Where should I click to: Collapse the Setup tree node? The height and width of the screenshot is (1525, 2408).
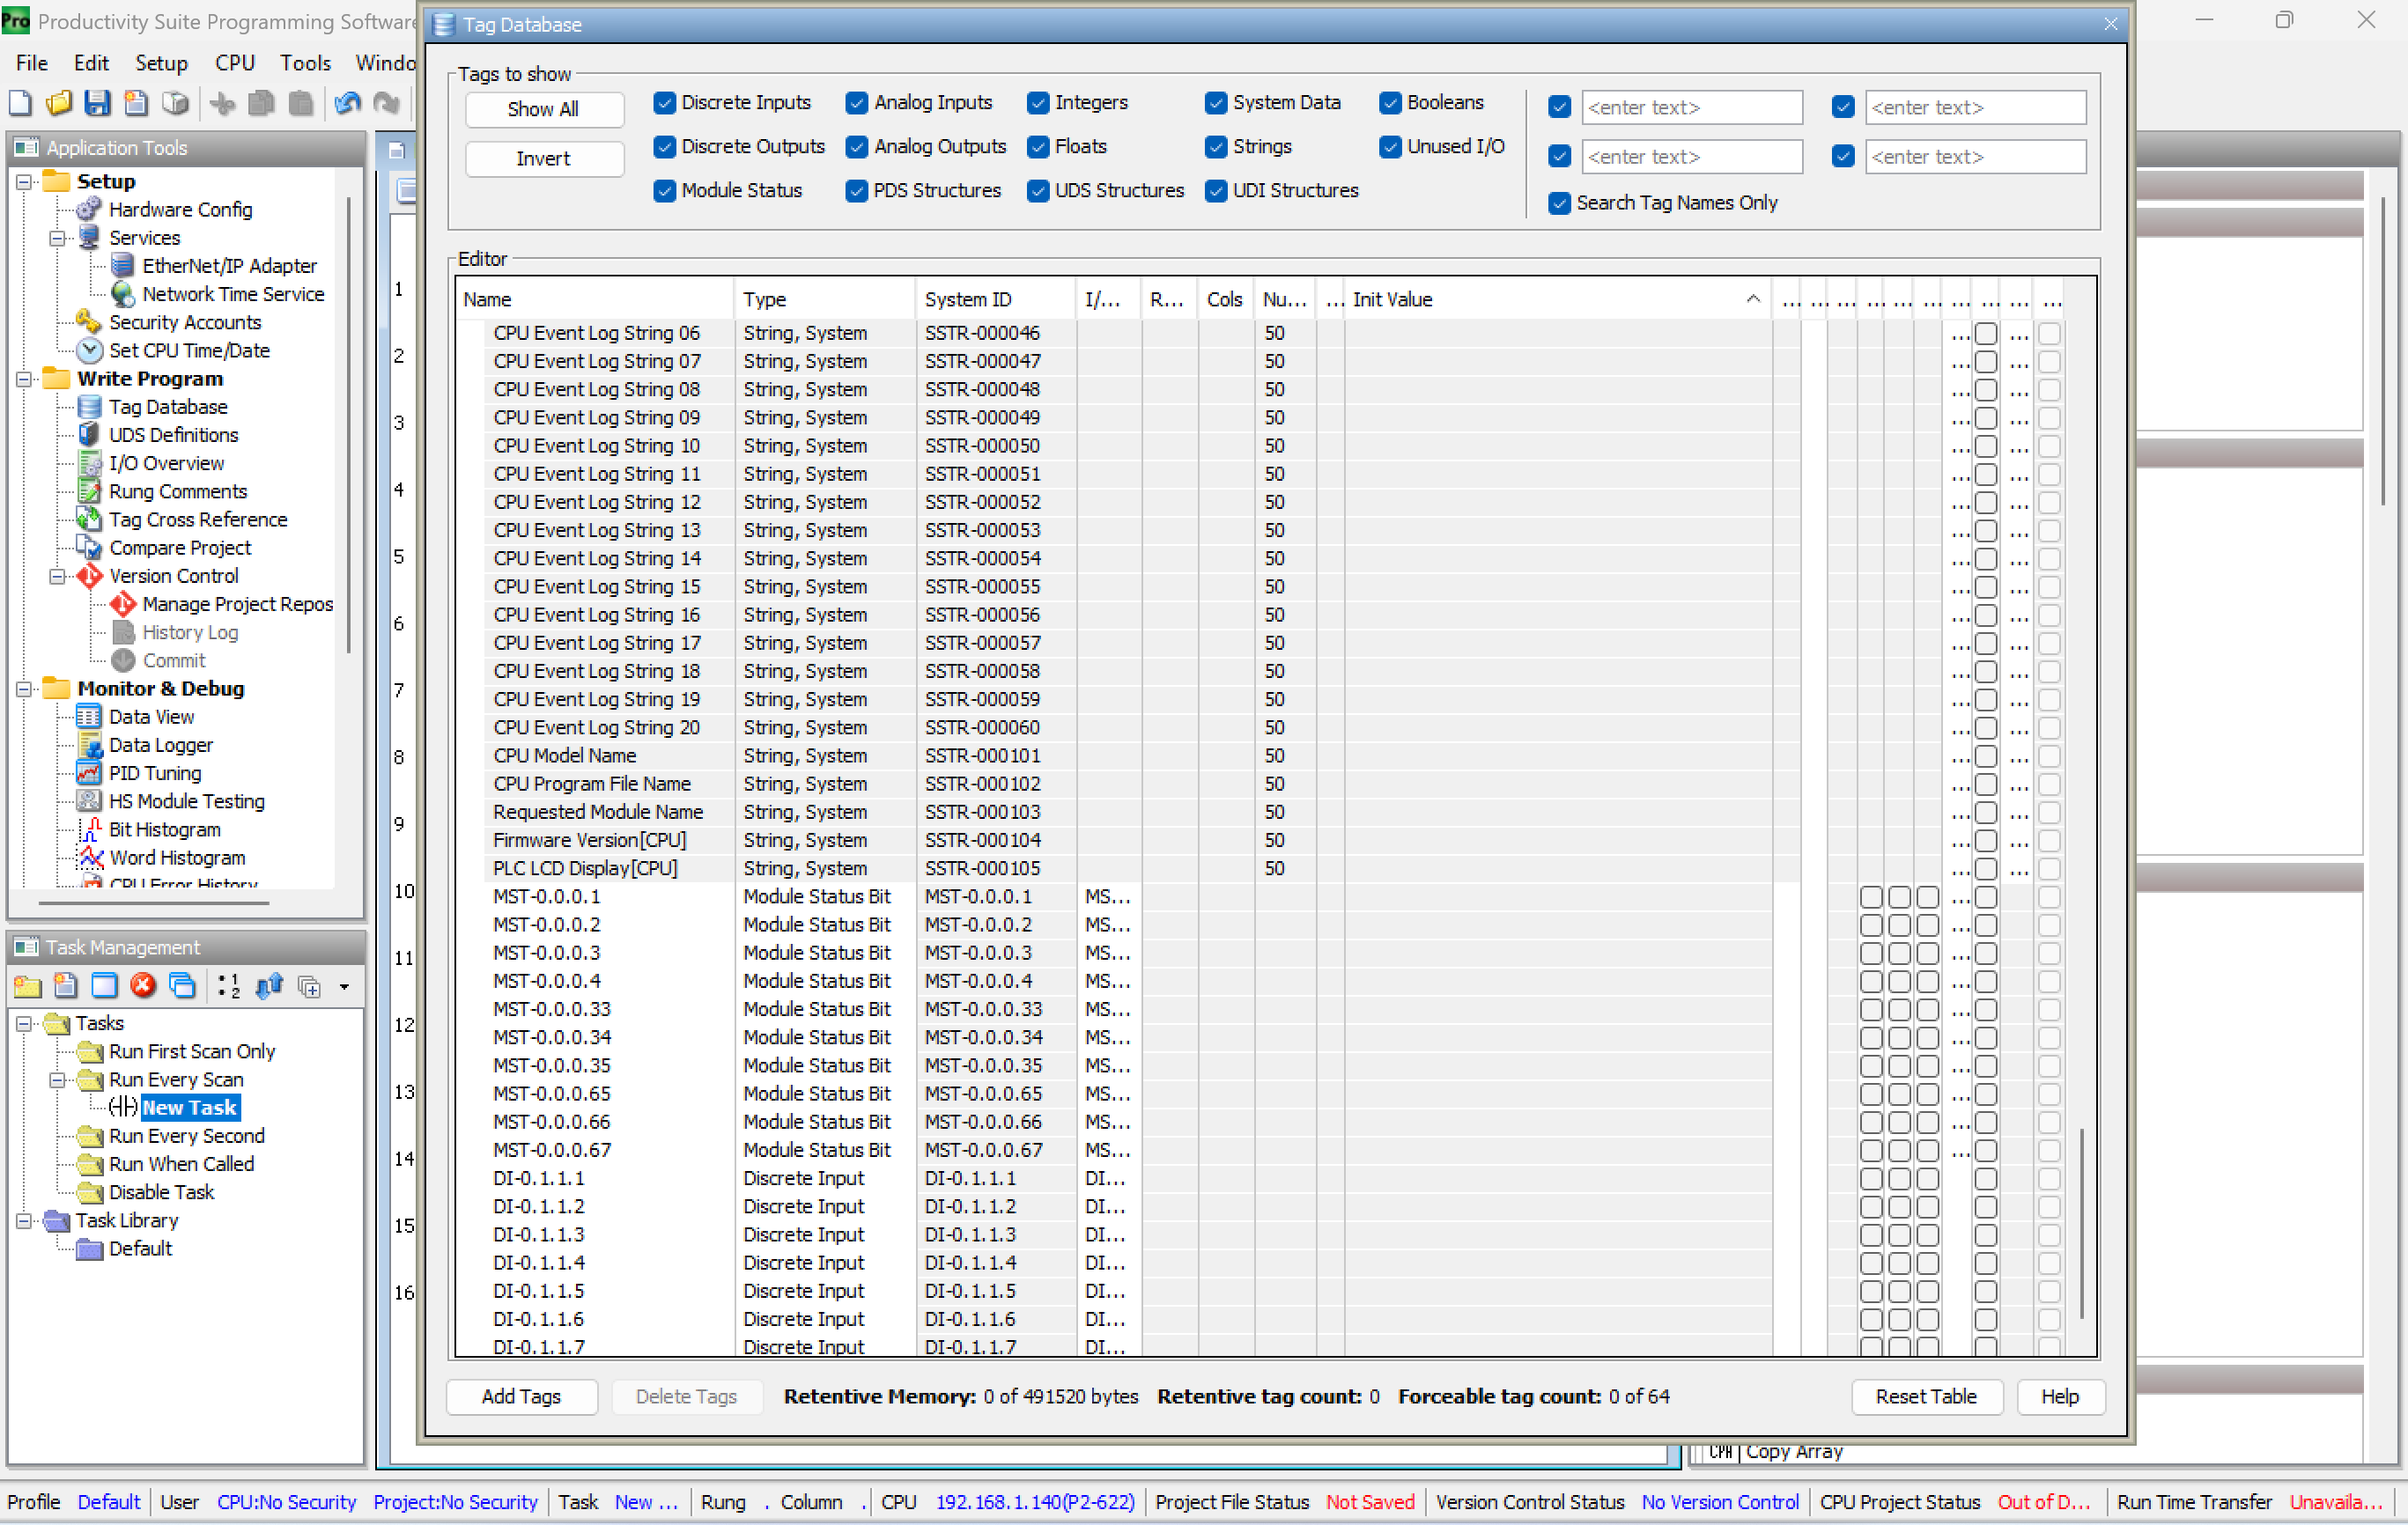[x=24, y=181]
